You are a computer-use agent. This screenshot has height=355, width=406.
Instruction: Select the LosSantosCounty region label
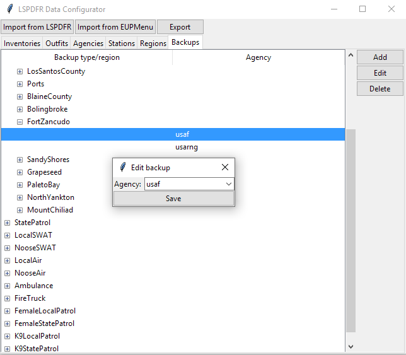click(56, 71)
